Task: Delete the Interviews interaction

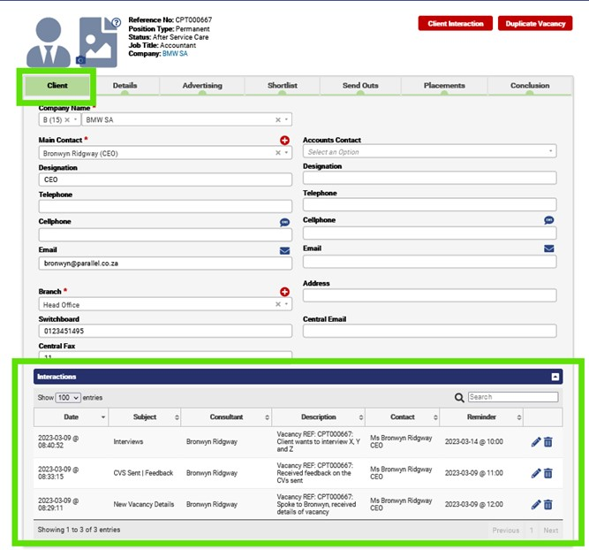Action: 548,441
